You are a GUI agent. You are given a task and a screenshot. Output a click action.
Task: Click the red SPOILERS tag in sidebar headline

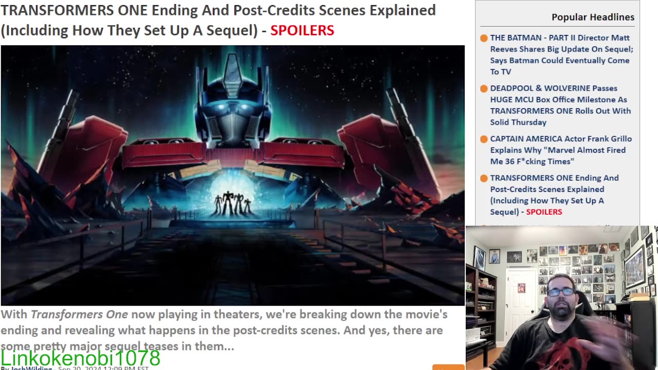point(544,212)
